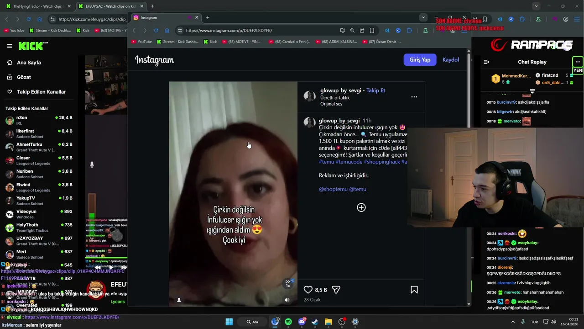
Task: Switch to the EFEUYGAC clips tab
Action: point(110,6)
